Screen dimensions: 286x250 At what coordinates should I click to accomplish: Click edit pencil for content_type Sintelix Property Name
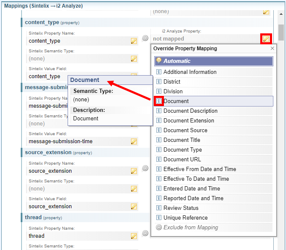(x=134, y=41)
